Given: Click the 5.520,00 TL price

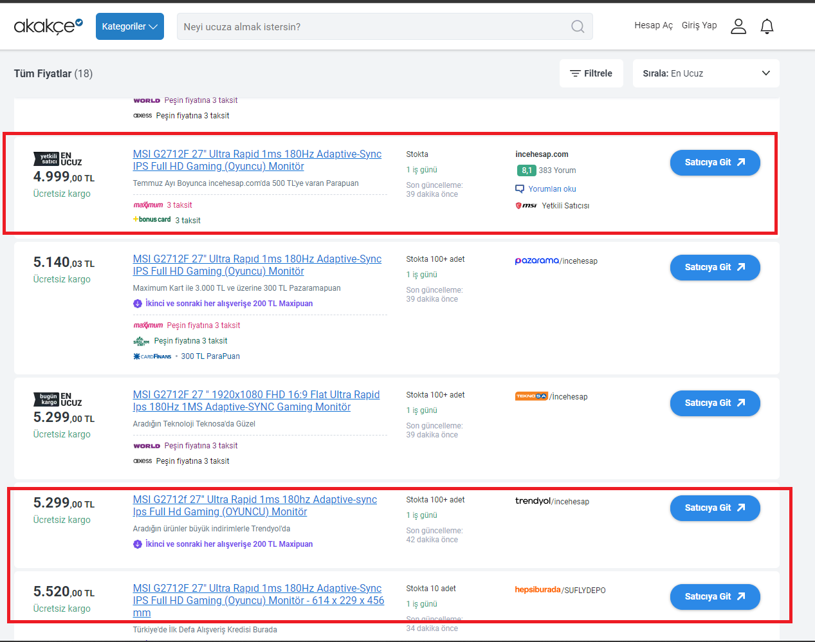Looking at the screenshot, I should coord(64,592).
